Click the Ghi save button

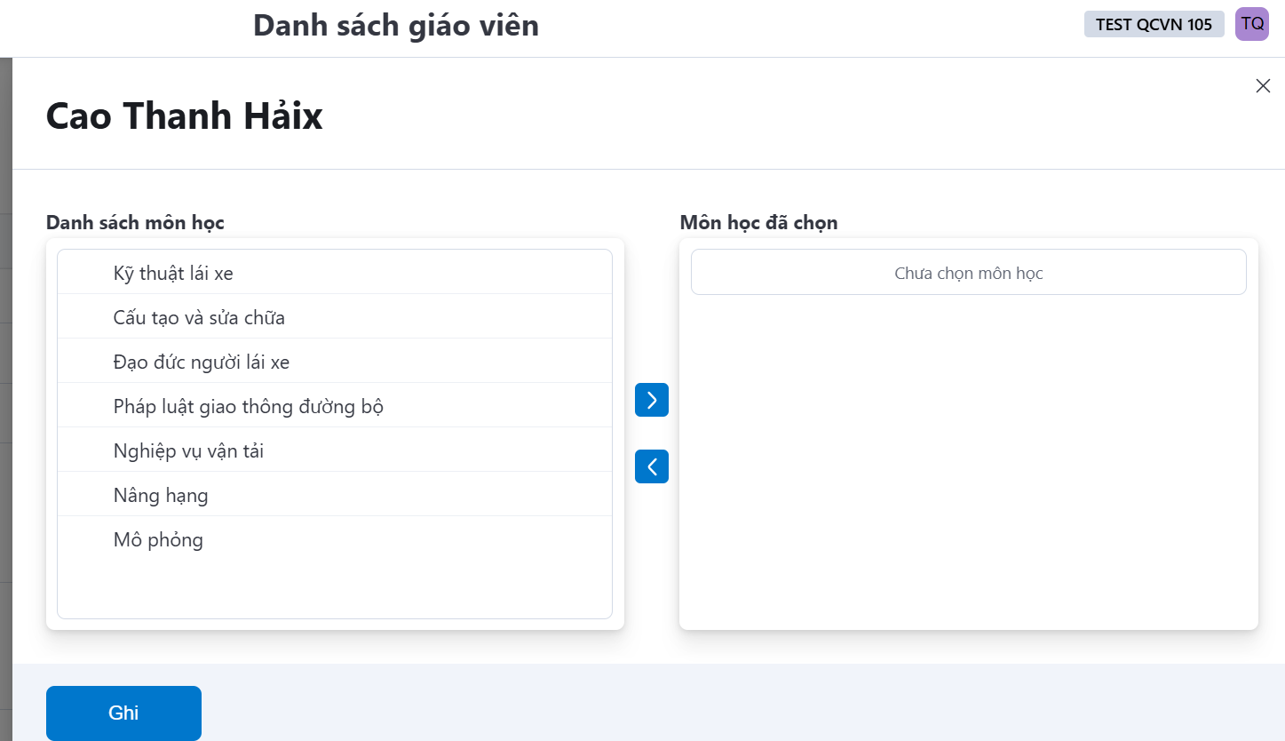[123, 713]
